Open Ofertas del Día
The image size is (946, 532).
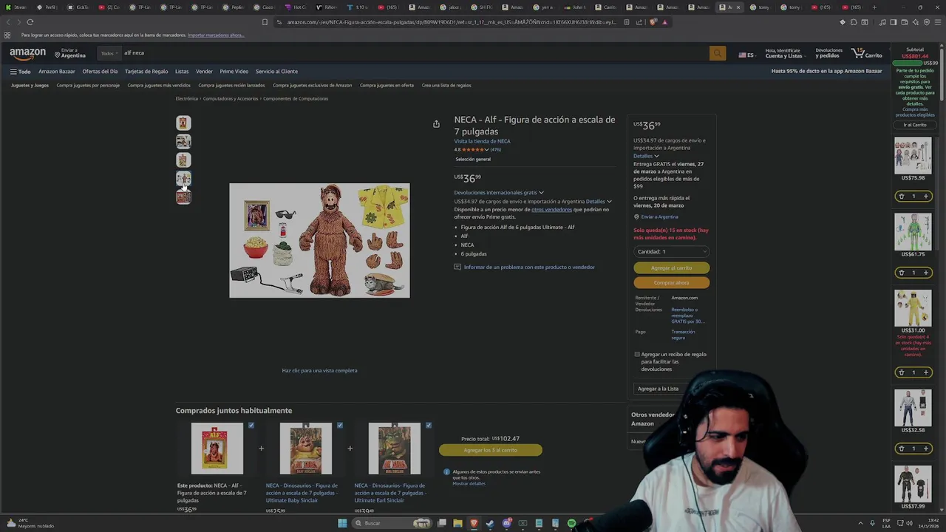point(100,72)
